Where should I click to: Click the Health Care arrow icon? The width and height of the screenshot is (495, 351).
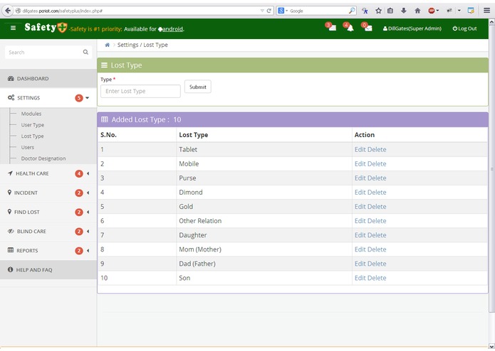point(11,173)
